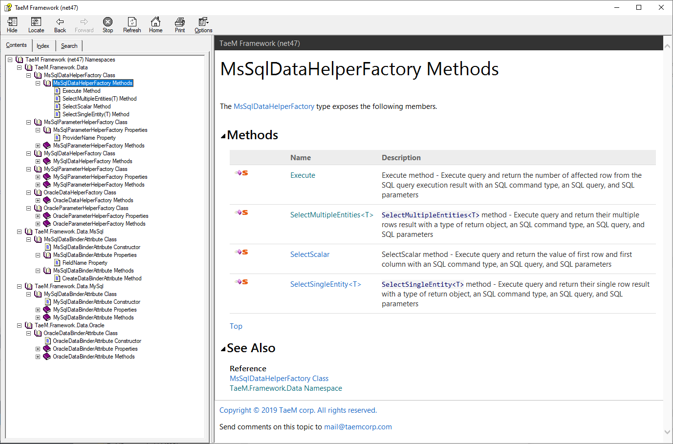Click SelectScalar Method page icon
Viewport: 673px width, 444px height.
coord(57,106)
